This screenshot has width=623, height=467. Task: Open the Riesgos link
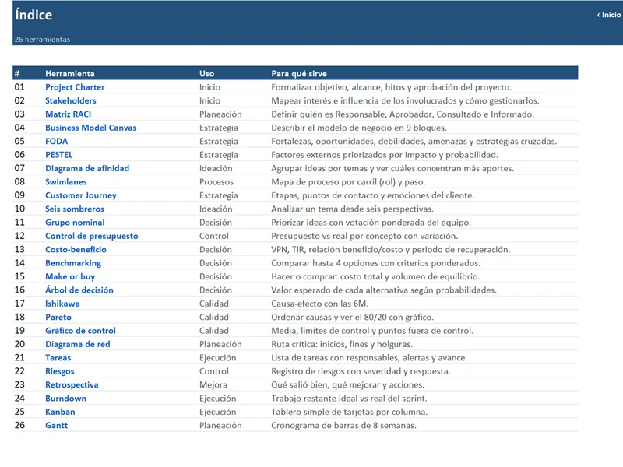60,371
